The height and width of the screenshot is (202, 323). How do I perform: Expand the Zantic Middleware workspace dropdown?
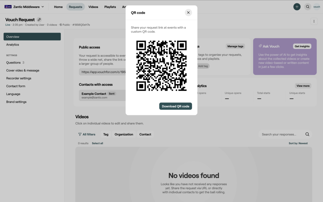point(43,7)
